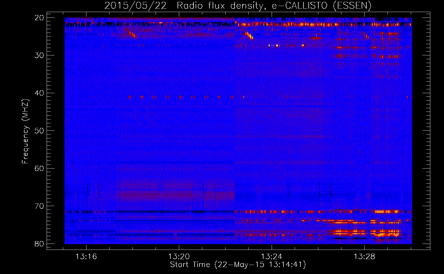Click the '30' frequency tick label
Screen dimensions: 444x274
pos(40,55)
